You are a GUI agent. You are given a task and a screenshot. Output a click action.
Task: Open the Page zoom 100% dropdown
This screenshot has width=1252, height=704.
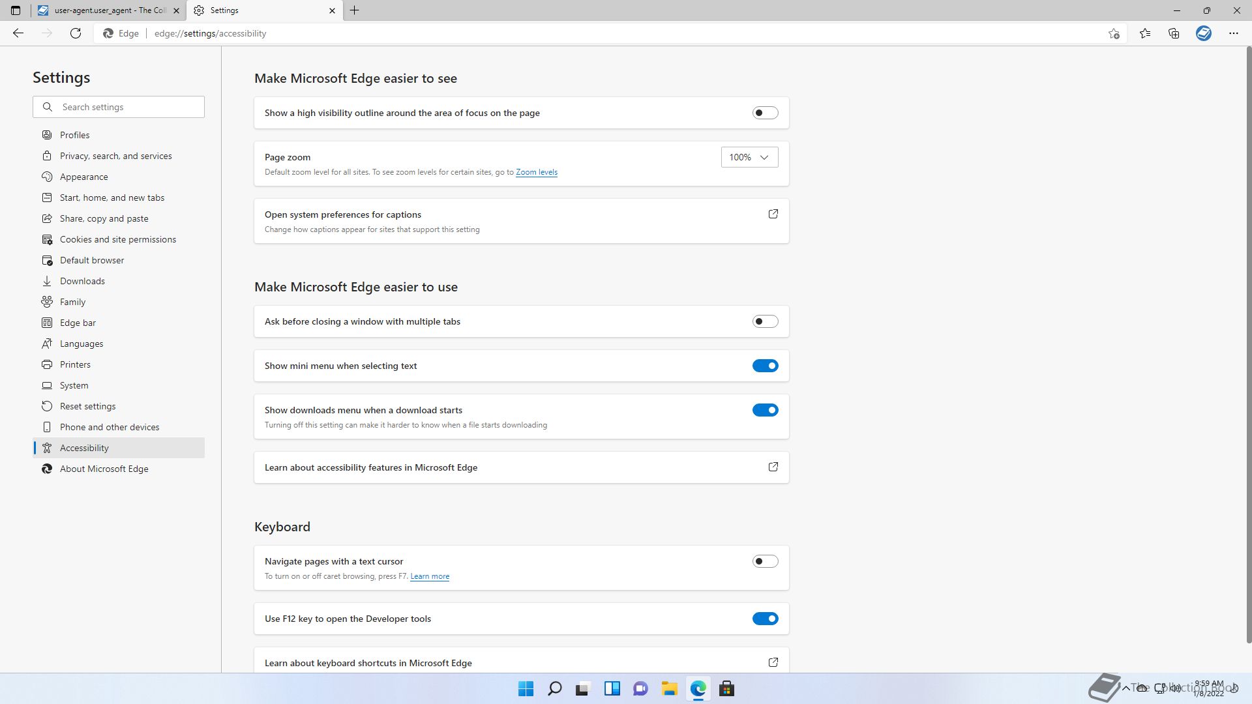click(x=749, y=157)
